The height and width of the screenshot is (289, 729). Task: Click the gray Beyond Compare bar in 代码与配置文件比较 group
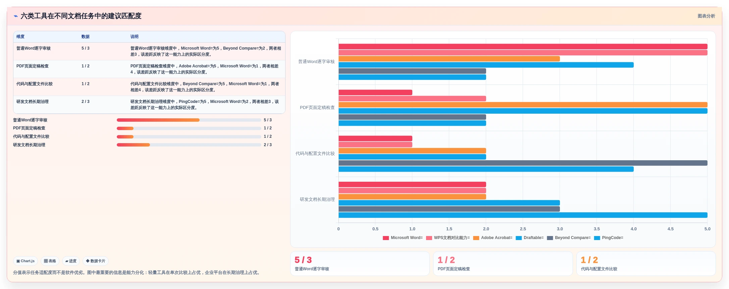click(523, 163)
